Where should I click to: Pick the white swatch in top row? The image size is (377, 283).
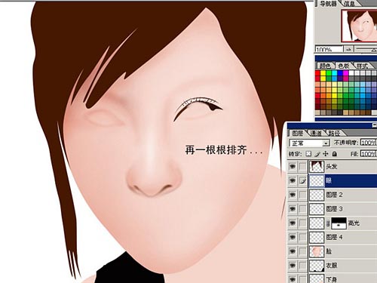click(351, 73)
